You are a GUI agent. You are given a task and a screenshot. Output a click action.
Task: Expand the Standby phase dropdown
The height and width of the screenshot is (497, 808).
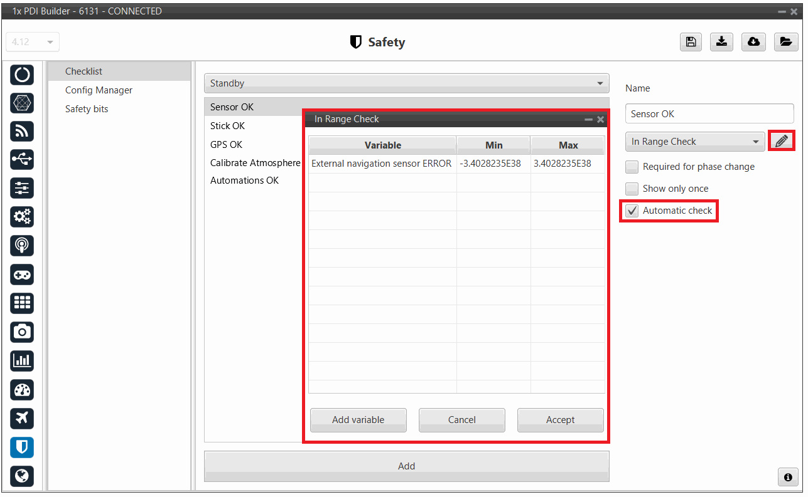coord(406,83)
